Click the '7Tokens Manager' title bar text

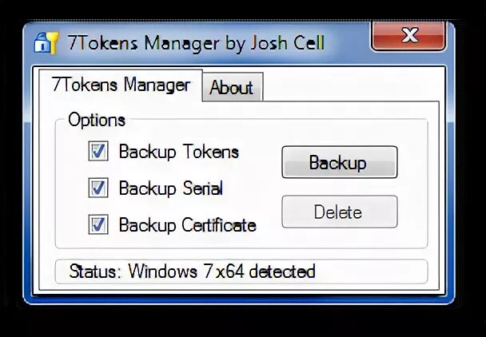point(143,43)
